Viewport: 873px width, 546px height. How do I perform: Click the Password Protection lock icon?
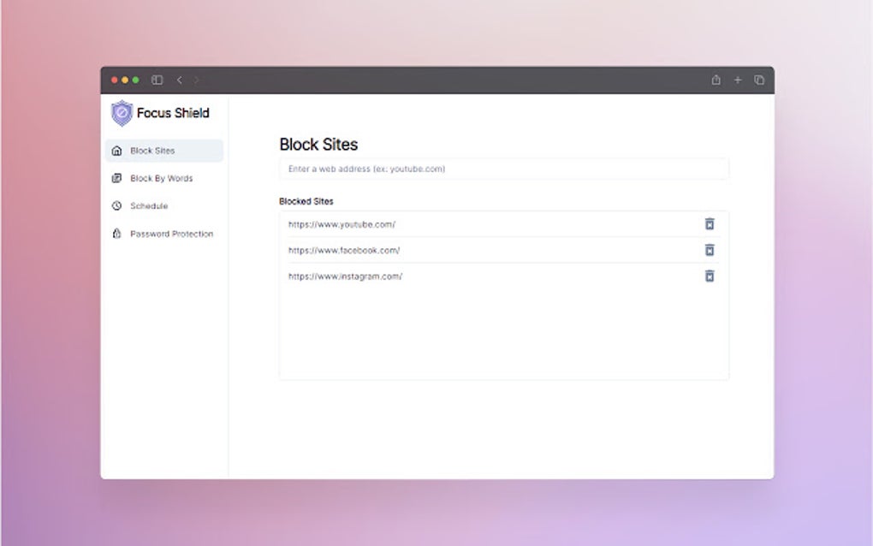coord(116,233)
